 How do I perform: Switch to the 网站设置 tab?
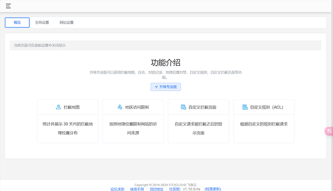(67, 23)
